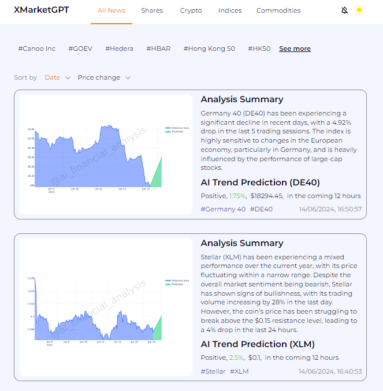Filter news by #Hedera tag
The width and height of the screenshot is (383, 391).
coord(119,49)
